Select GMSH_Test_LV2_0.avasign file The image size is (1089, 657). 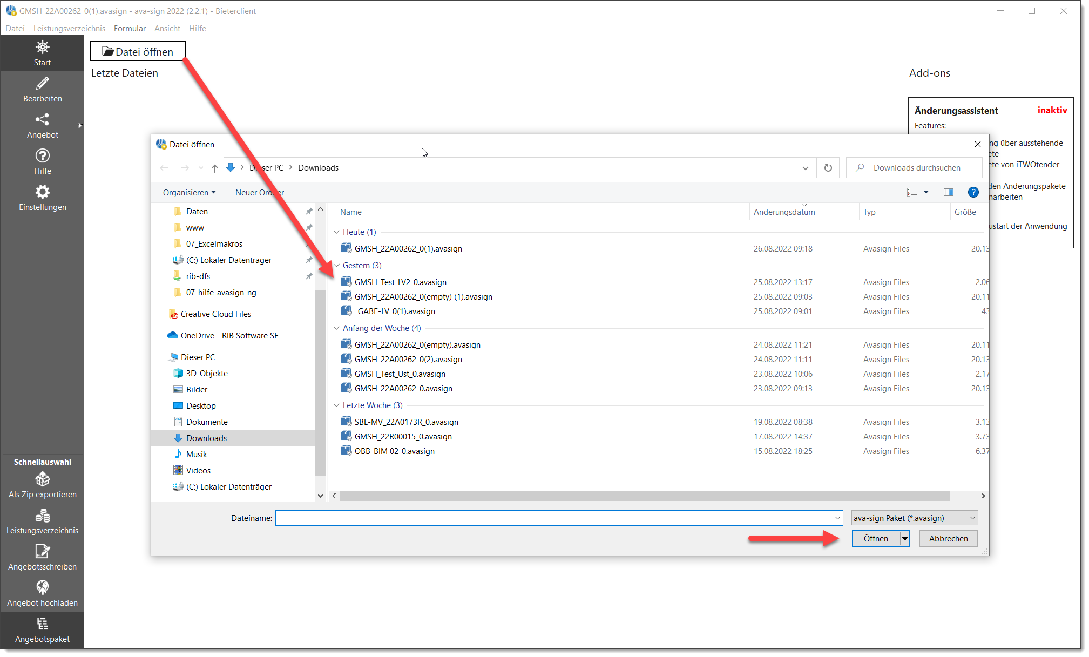[400, 282]
